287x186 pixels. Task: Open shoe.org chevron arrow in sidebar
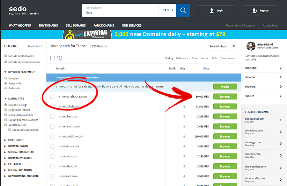coord(281,86)
